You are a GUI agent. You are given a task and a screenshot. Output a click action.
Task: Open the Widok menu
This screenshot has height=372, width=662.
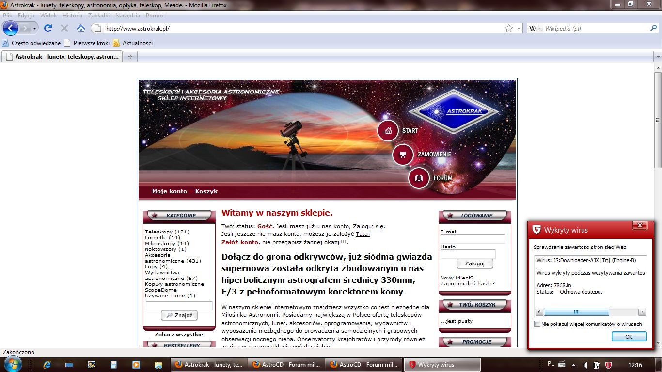coord(48,15)
